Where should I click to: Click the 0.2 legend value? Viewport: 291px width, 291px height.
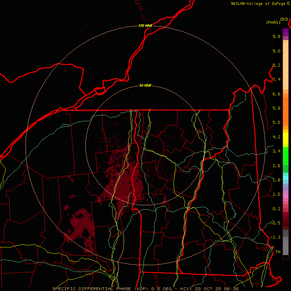coord(276,209)
